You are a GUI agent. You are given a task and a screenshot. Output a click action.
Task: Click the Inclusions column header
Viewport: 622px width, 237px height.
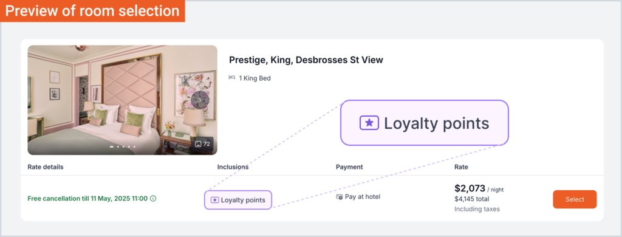(x=233, y=167)
